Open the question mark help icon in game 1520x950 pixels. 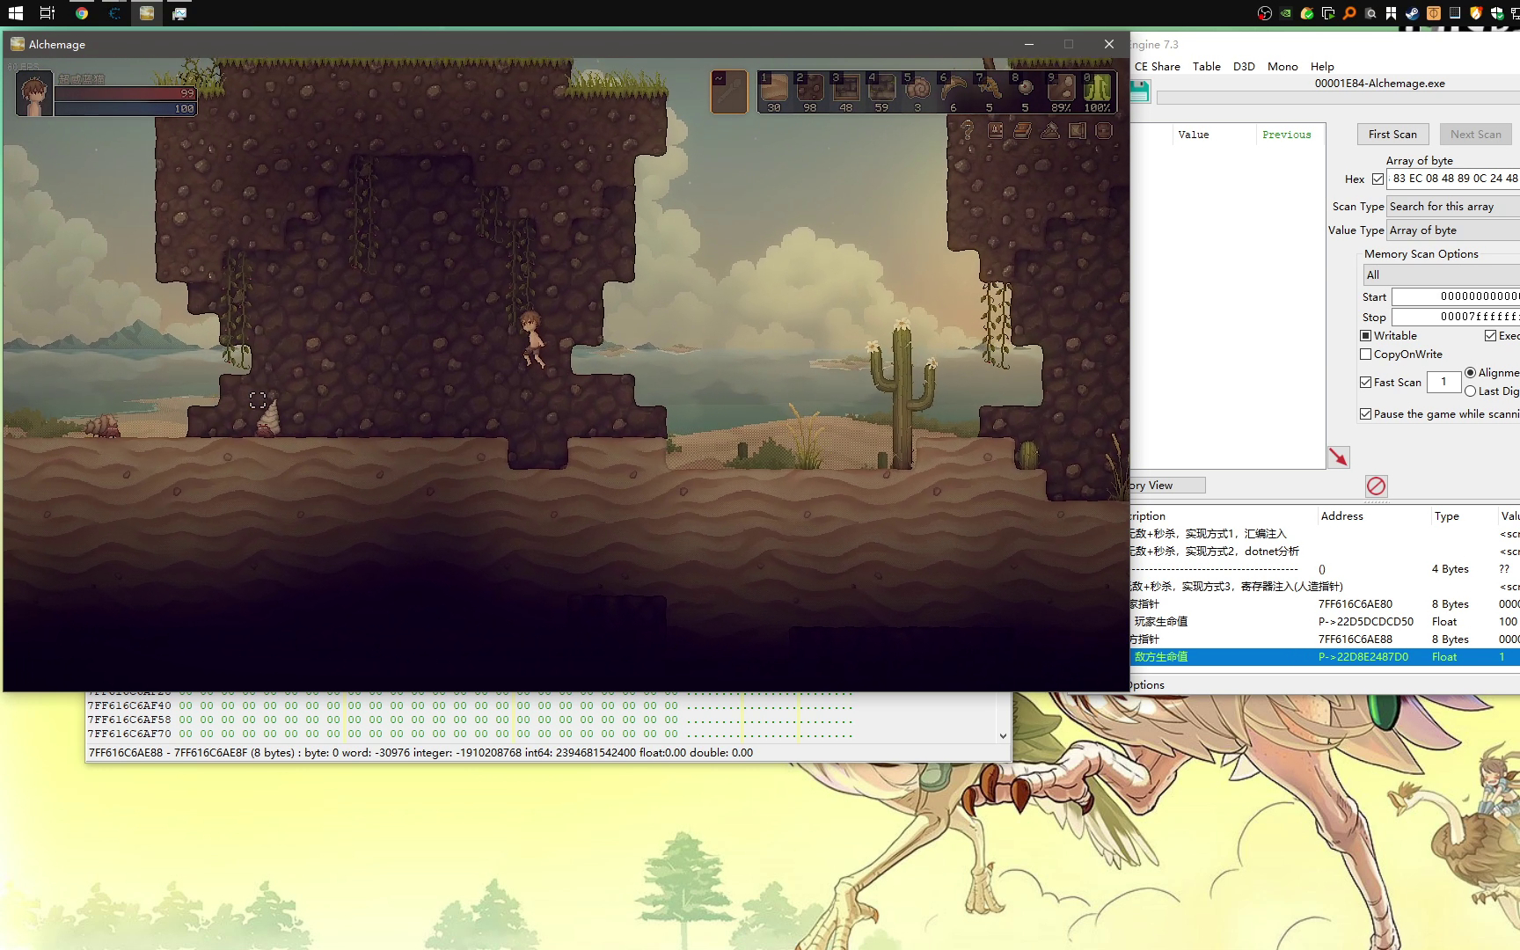968,131
